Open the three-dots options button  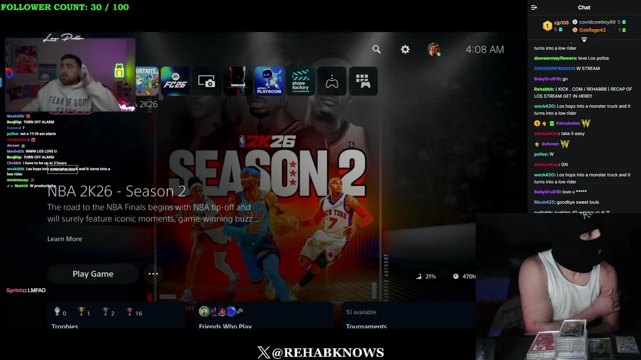[x=153, y=273]
